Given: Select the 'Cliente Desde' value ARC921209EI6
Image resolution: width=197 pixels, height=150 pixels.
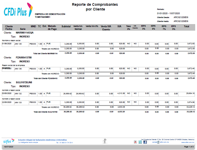Looking at the screenshot, I should click(x=181, y=17).
